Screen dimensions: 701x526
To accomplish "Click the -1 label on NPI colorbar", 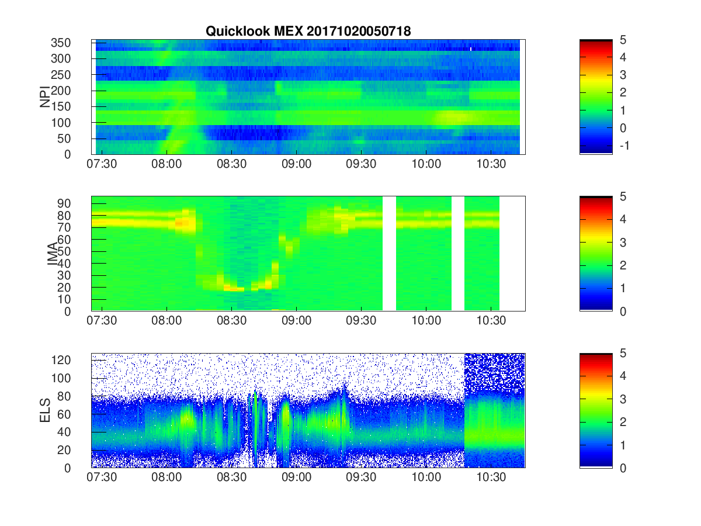I will point(624,146).
